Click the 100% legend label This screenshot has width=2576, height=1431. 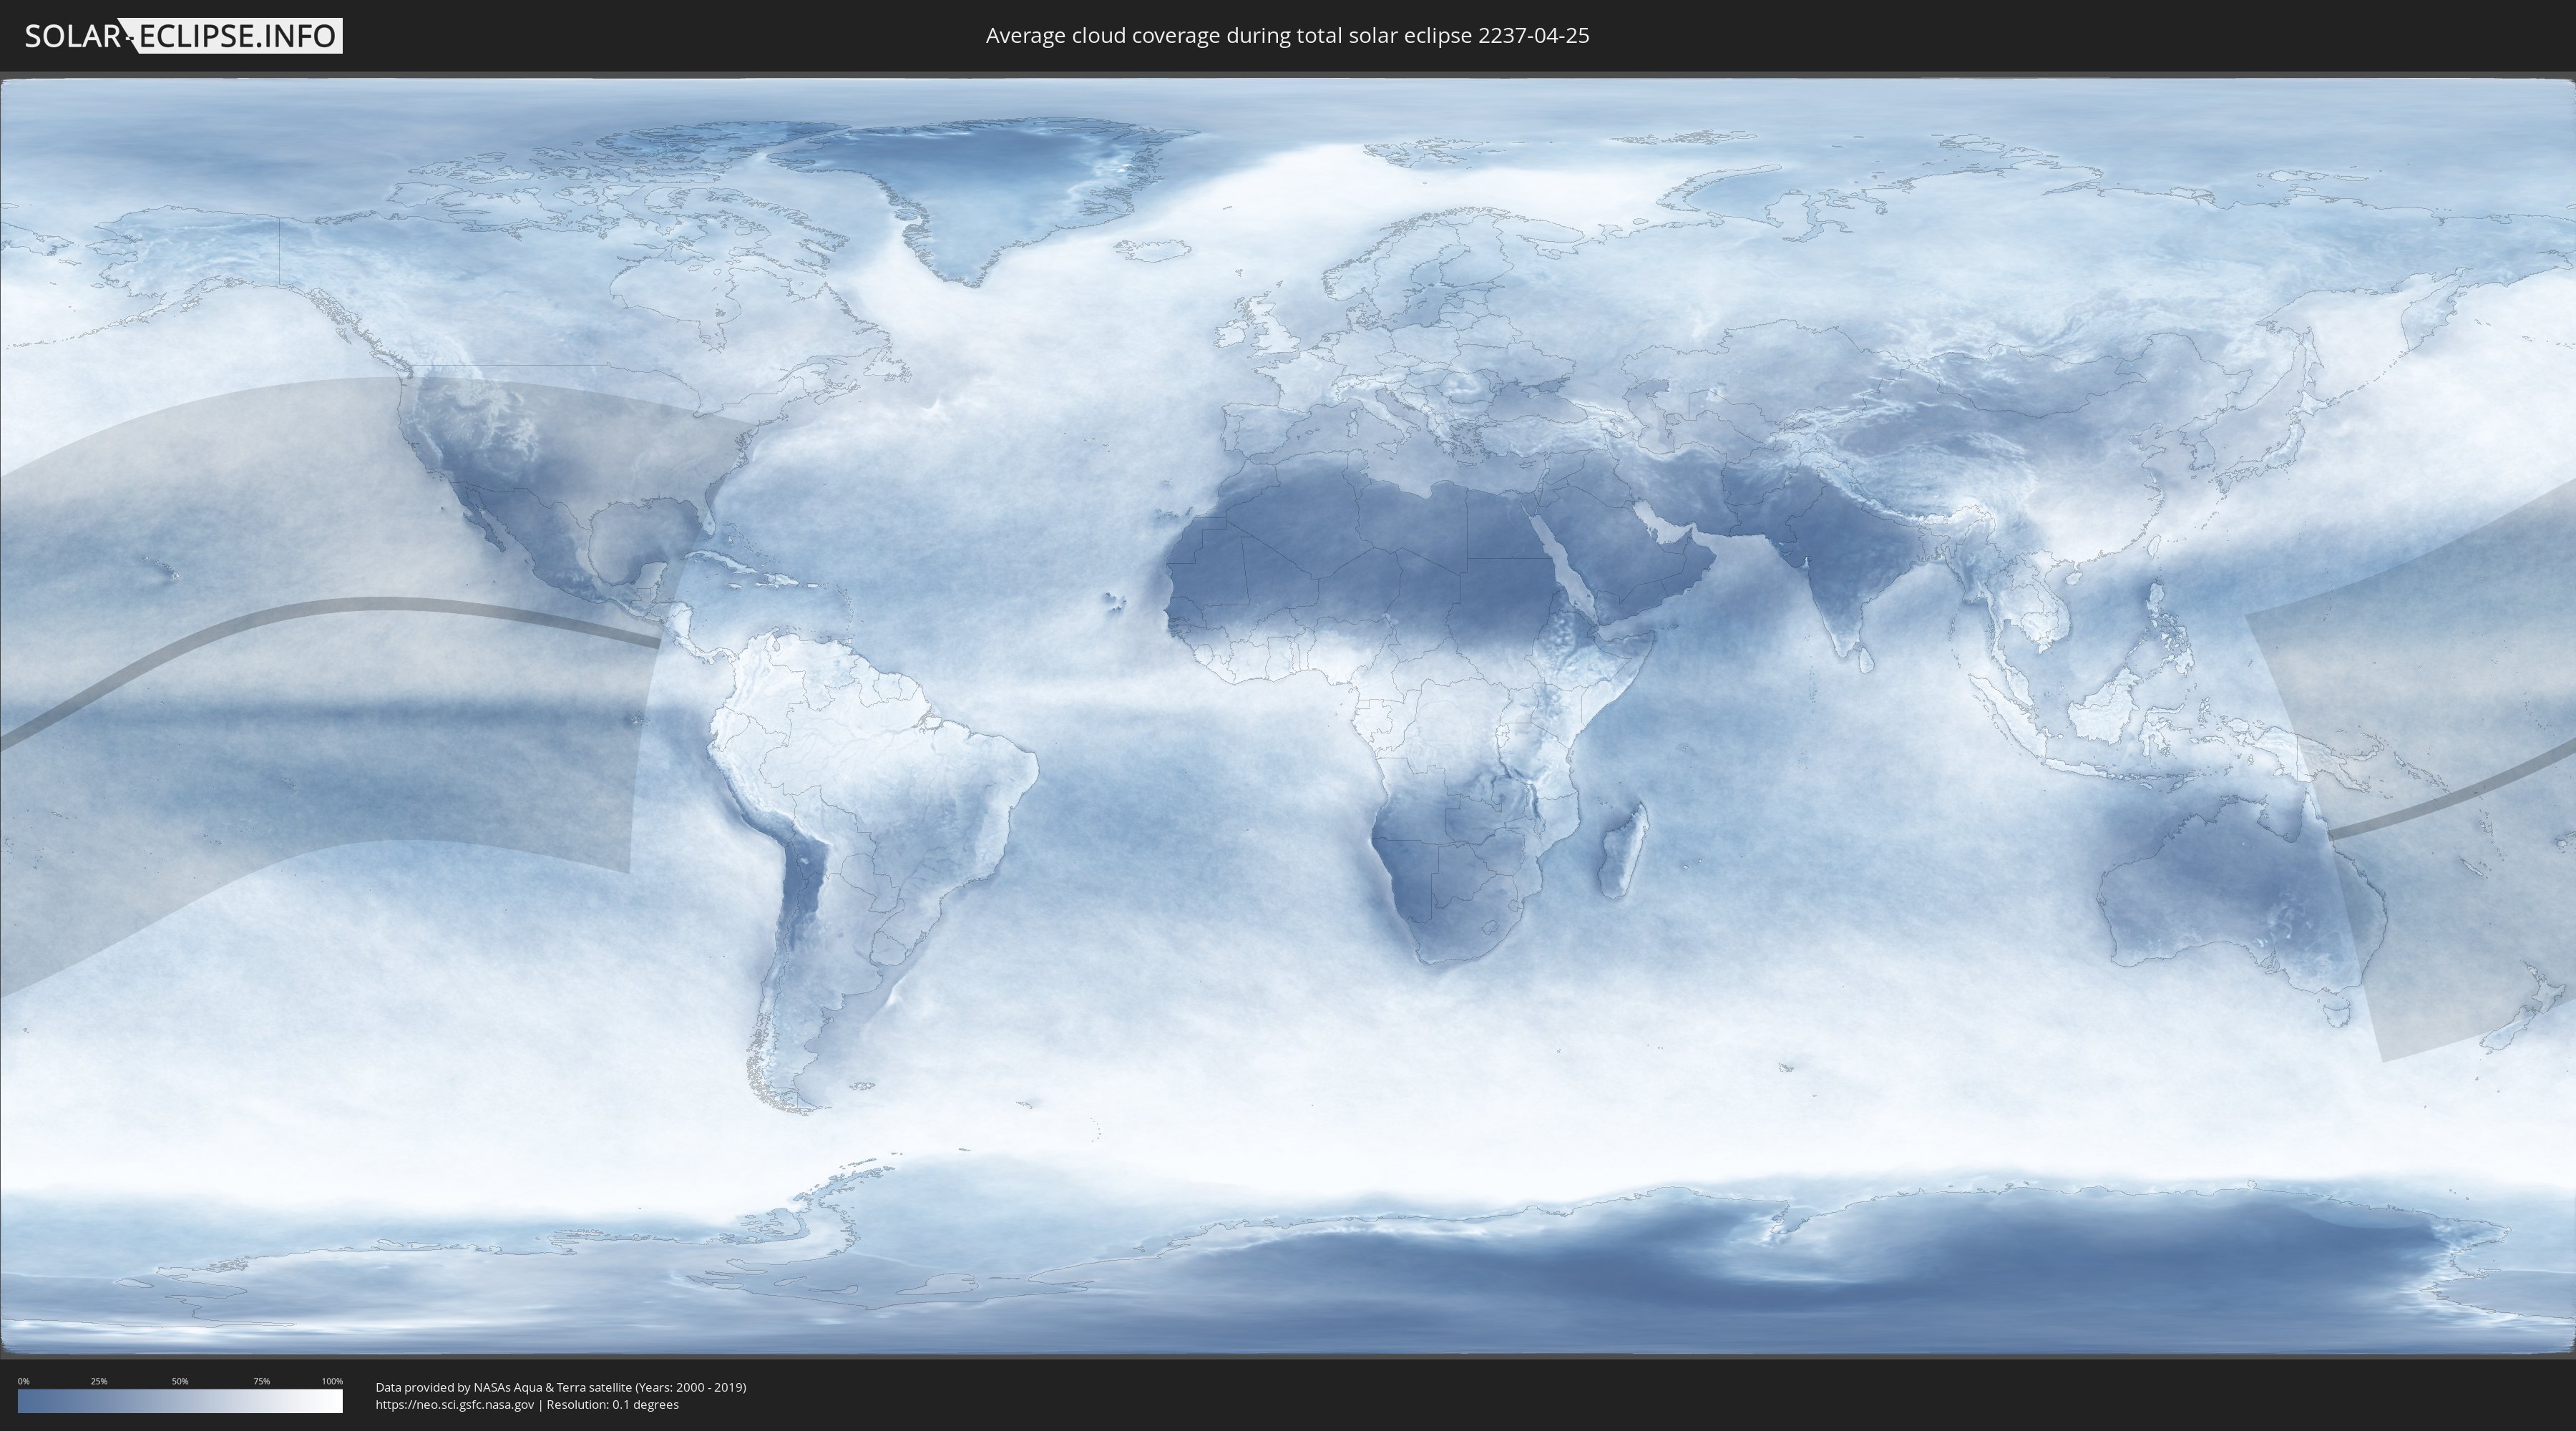point(332,1381)
